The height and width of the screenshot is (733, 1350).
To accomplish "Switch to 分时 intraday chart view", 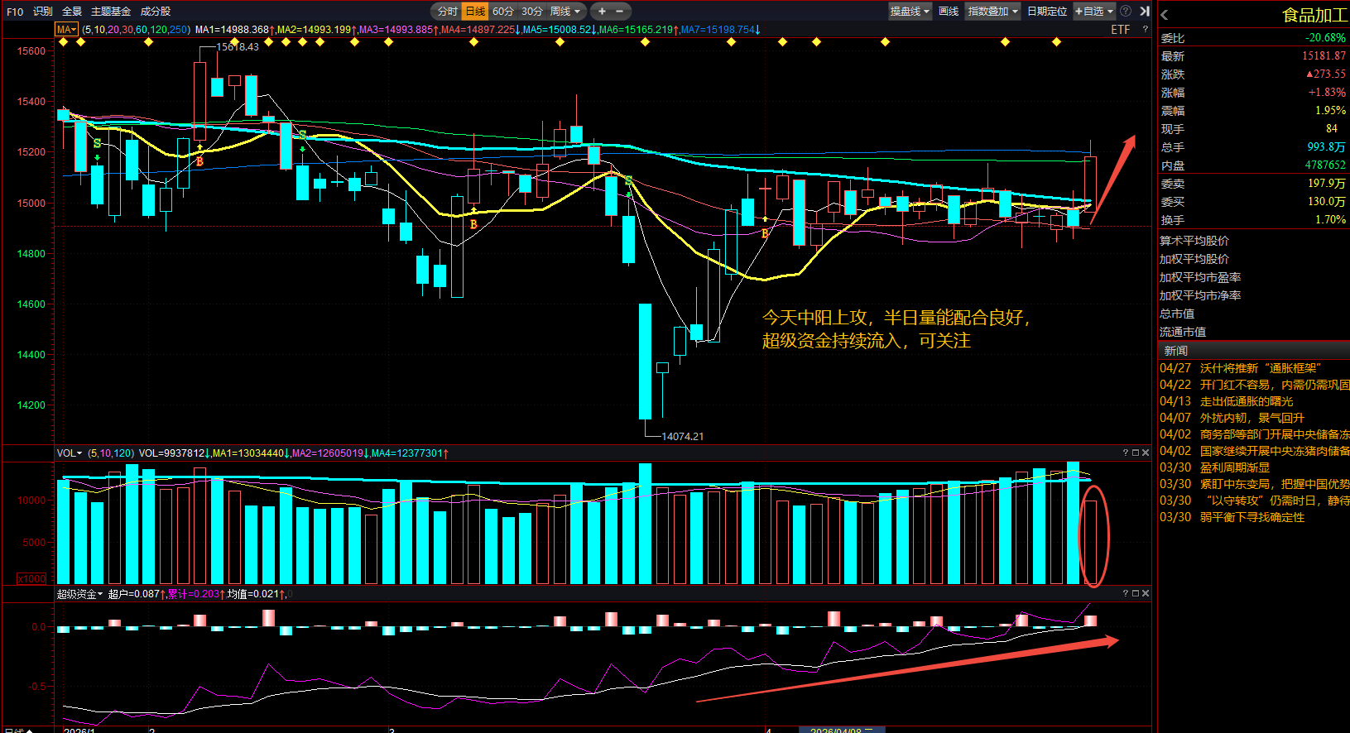I will 447,12.
